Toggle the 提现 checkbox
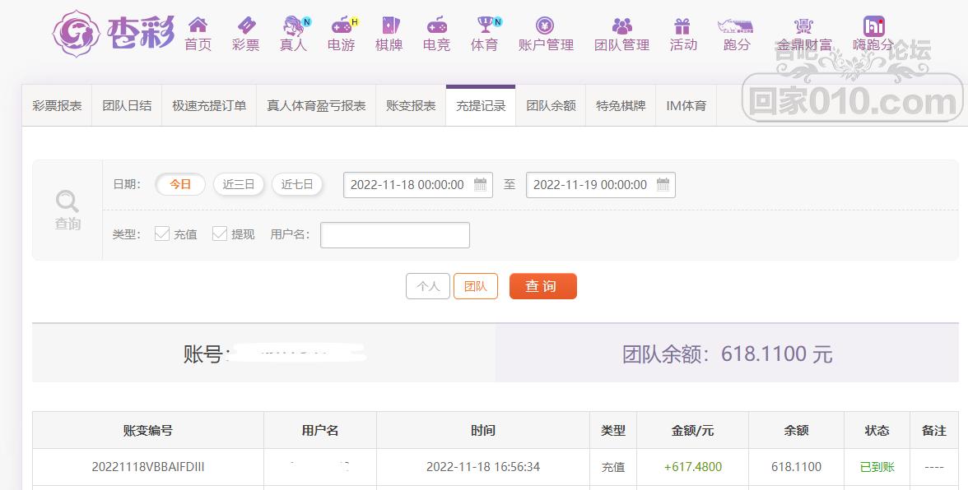Screen dimensions: 968x490 [x=219, y=233]
